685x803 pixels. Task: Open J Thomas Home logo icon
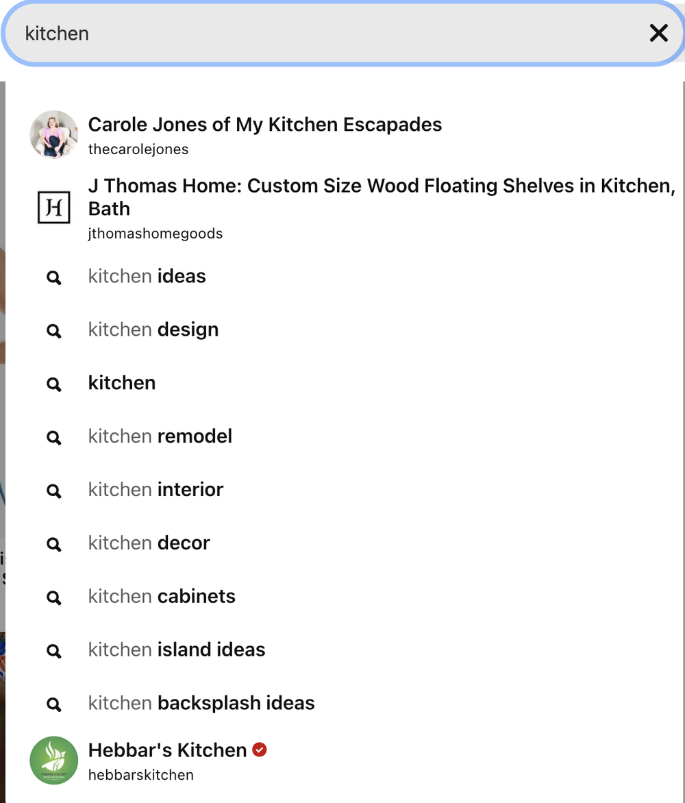(53, 207)
